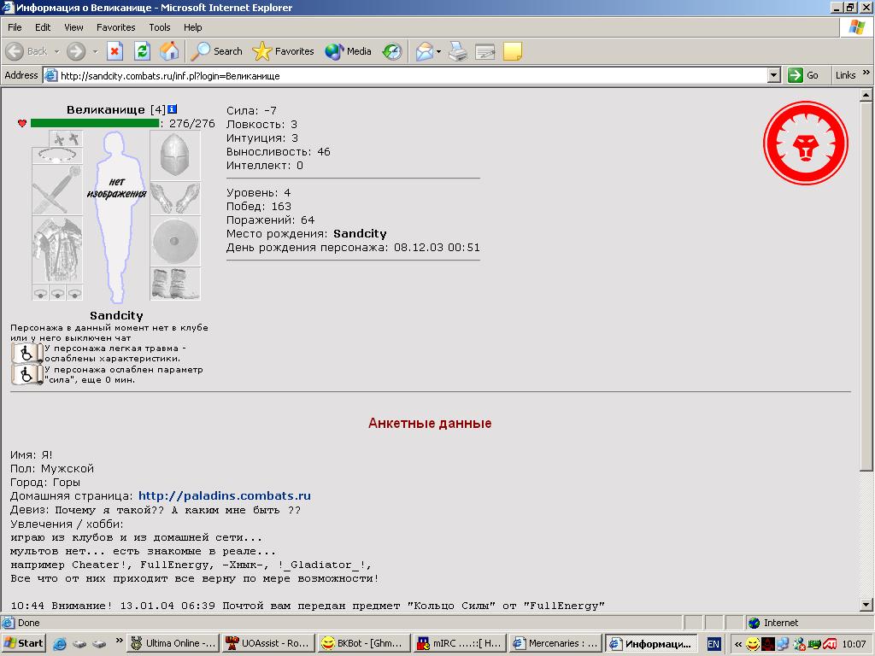Click the blue info icon next to Великанище
The image size is (875, 656).
click(x=173, y=109)
